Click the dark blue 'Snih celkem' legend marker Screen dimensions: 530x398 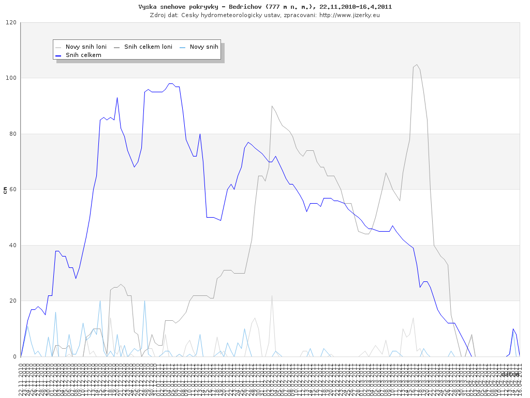click(58, 55)
